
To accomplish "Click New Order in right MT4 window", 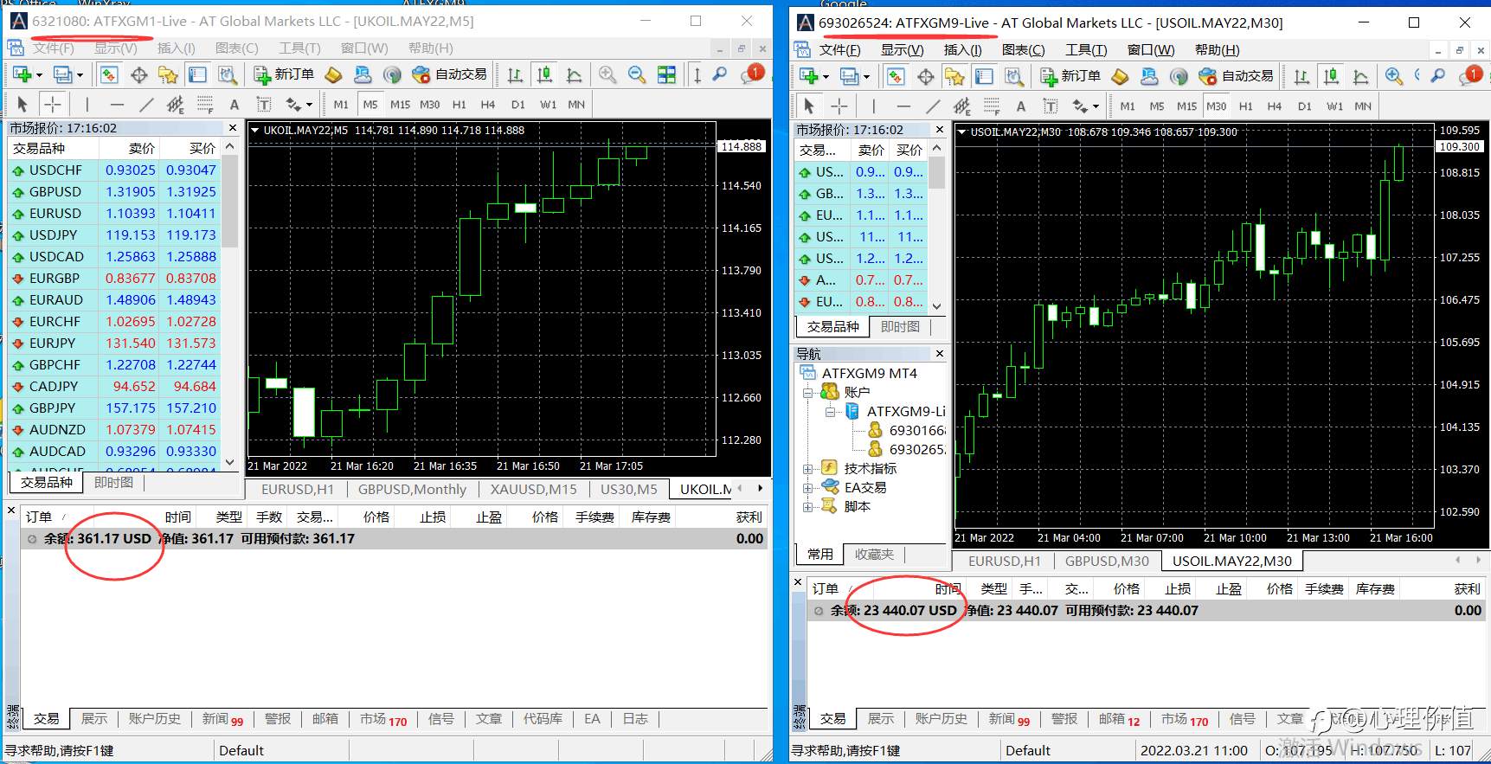I will pos(1070,76).
